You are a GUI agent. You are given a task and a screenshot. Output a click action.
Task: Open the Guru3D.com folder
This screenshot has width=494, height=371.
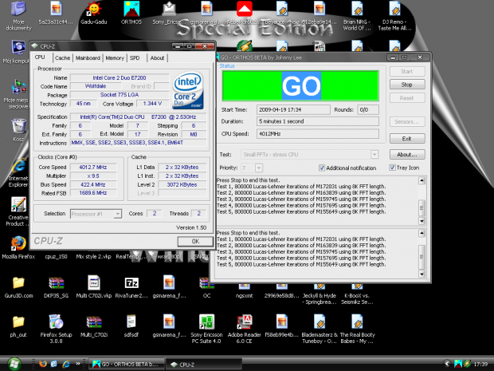(18, 287)
